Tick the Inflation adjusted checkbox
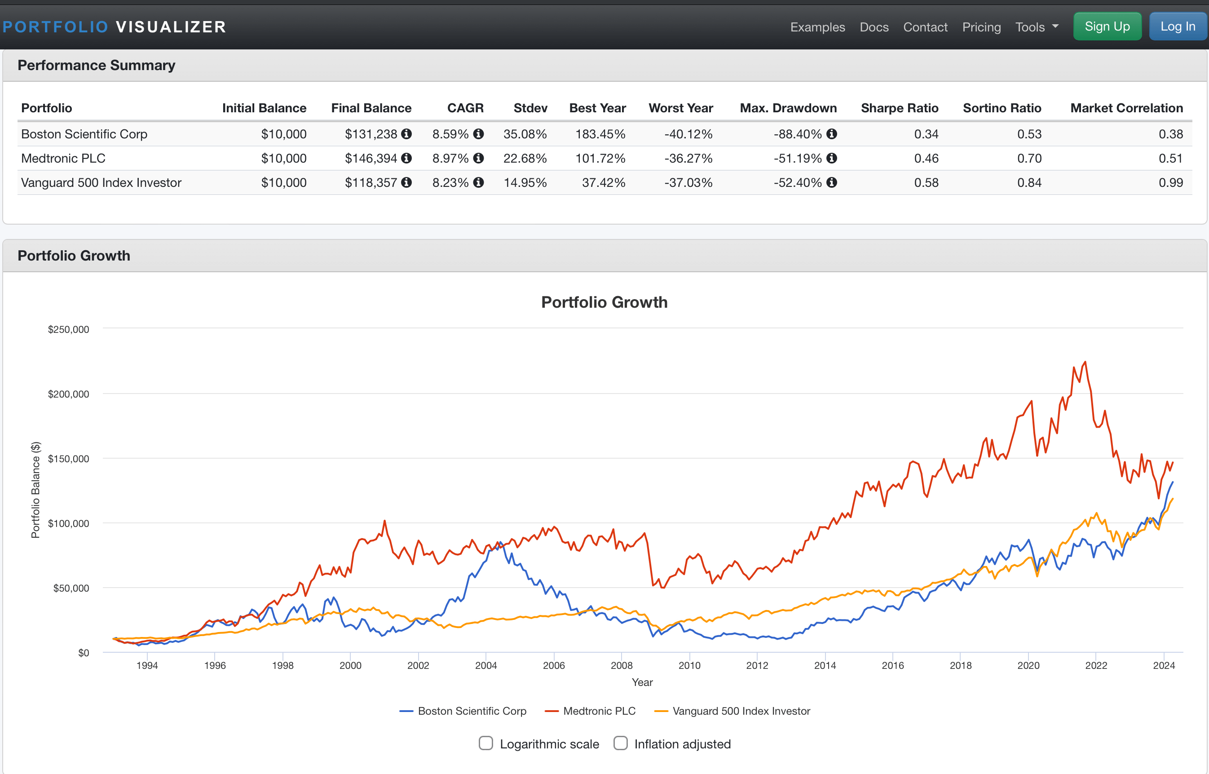The height and width of the screenshot is (774, 1209). [x=620, y=743]
